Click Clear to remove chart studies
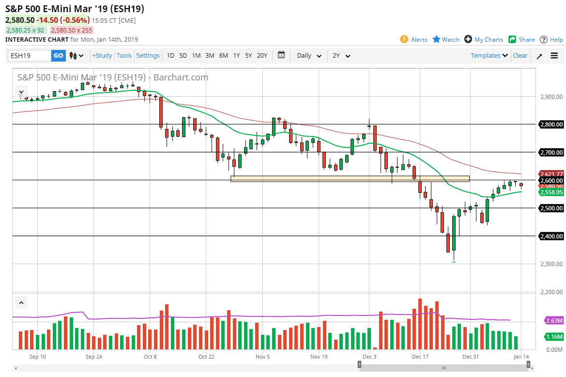This screenshot has height=377, width=566. pyautogui.click(x=520, y=55)
